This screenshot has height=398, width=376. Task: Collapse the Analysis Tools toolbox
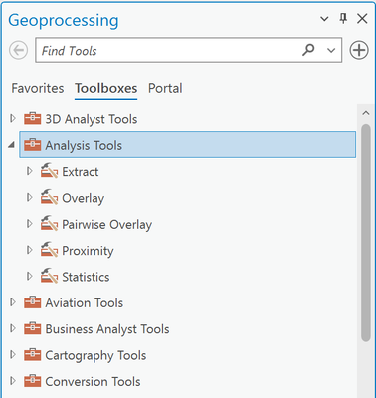click(12, 145)
